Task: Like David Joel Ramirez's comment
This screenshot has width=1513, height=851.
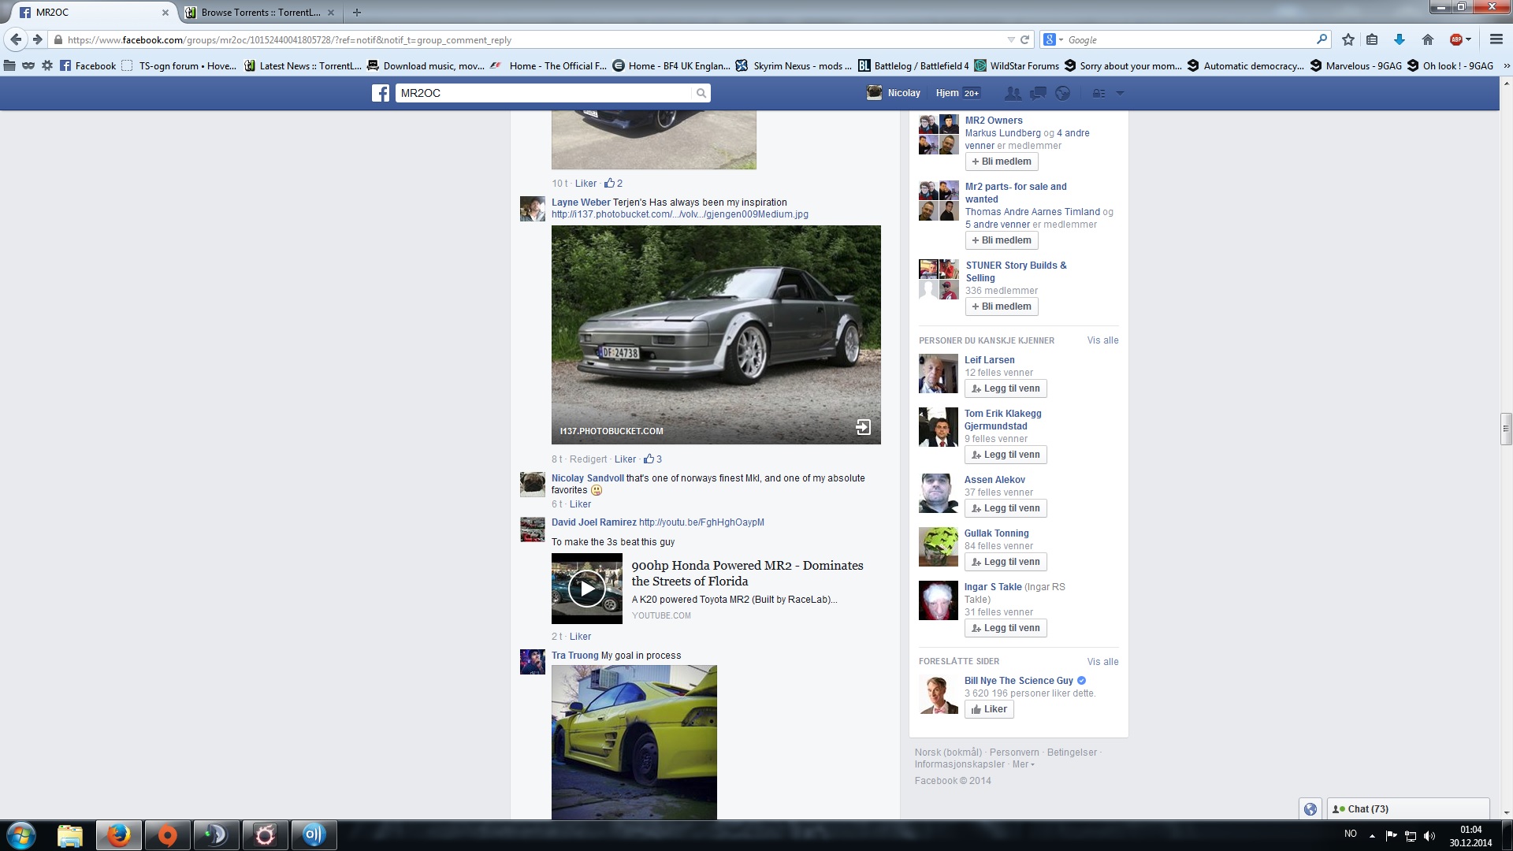Action: [x=580, y=637]
